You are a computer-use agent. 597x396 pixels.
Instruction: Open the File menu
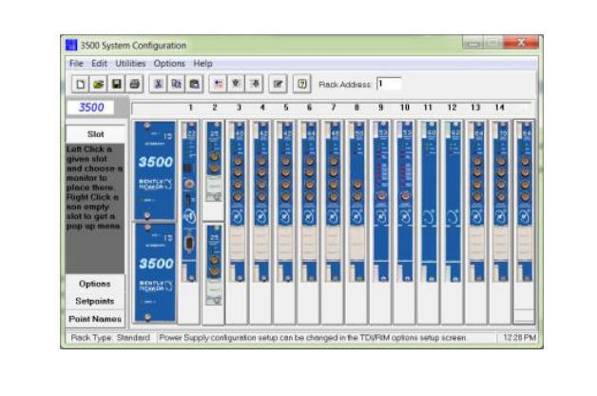[x=76, y=64]
